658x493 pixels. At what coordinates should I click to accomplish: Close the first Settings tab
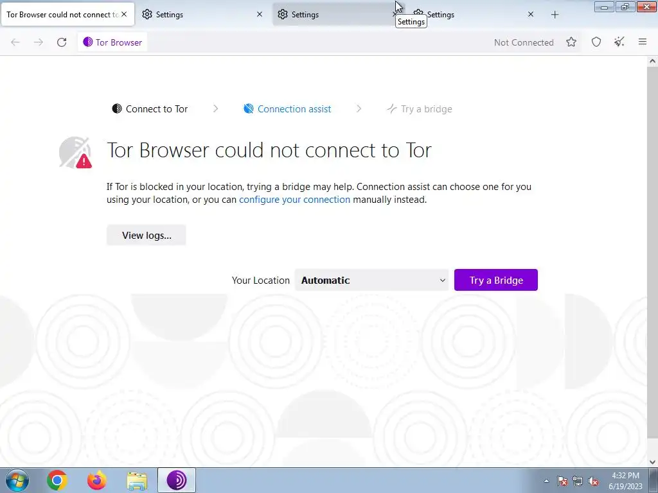(260, 14)
